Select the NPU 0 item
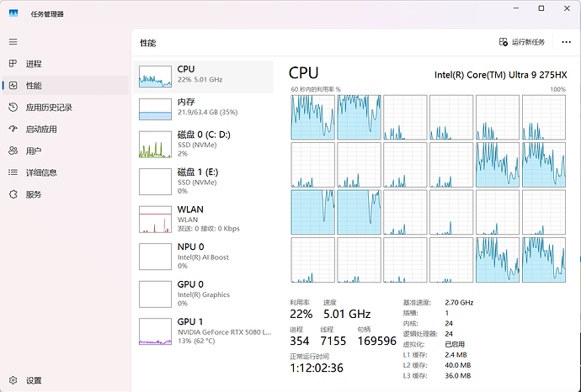Image resolution: width=581 pixels, height=392 pixels. click(x=205, y=255)
